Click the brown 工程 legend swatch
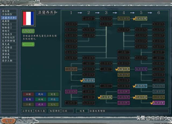The height and width of the screenshot is (124, 172). coord(28,104)
